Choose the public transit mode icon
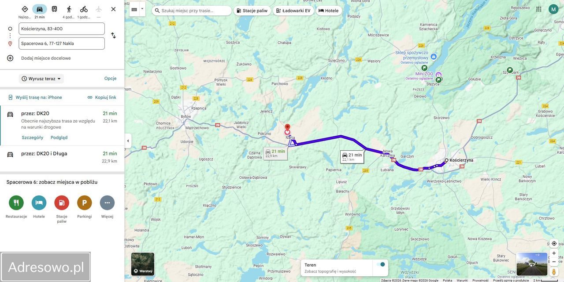 pyautogui.click(x=54, y=9)
